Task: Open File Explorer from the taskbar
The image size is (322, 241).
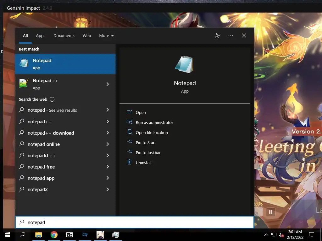Action: point(38,235)
